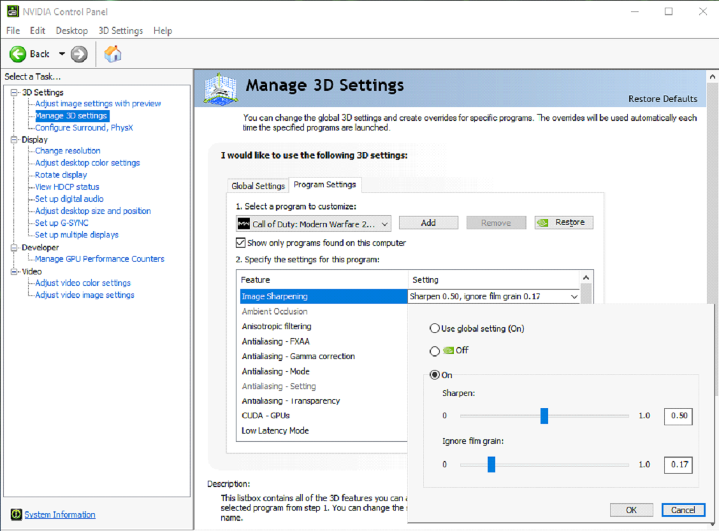
Task: Confirm sharpening with OK button
Action: coord(631,510)
